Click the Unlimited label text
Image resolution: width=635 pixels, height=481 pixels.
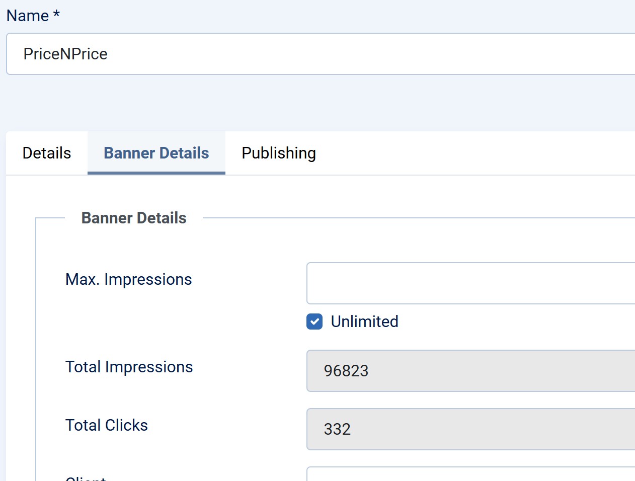click(x=364, y=322)
